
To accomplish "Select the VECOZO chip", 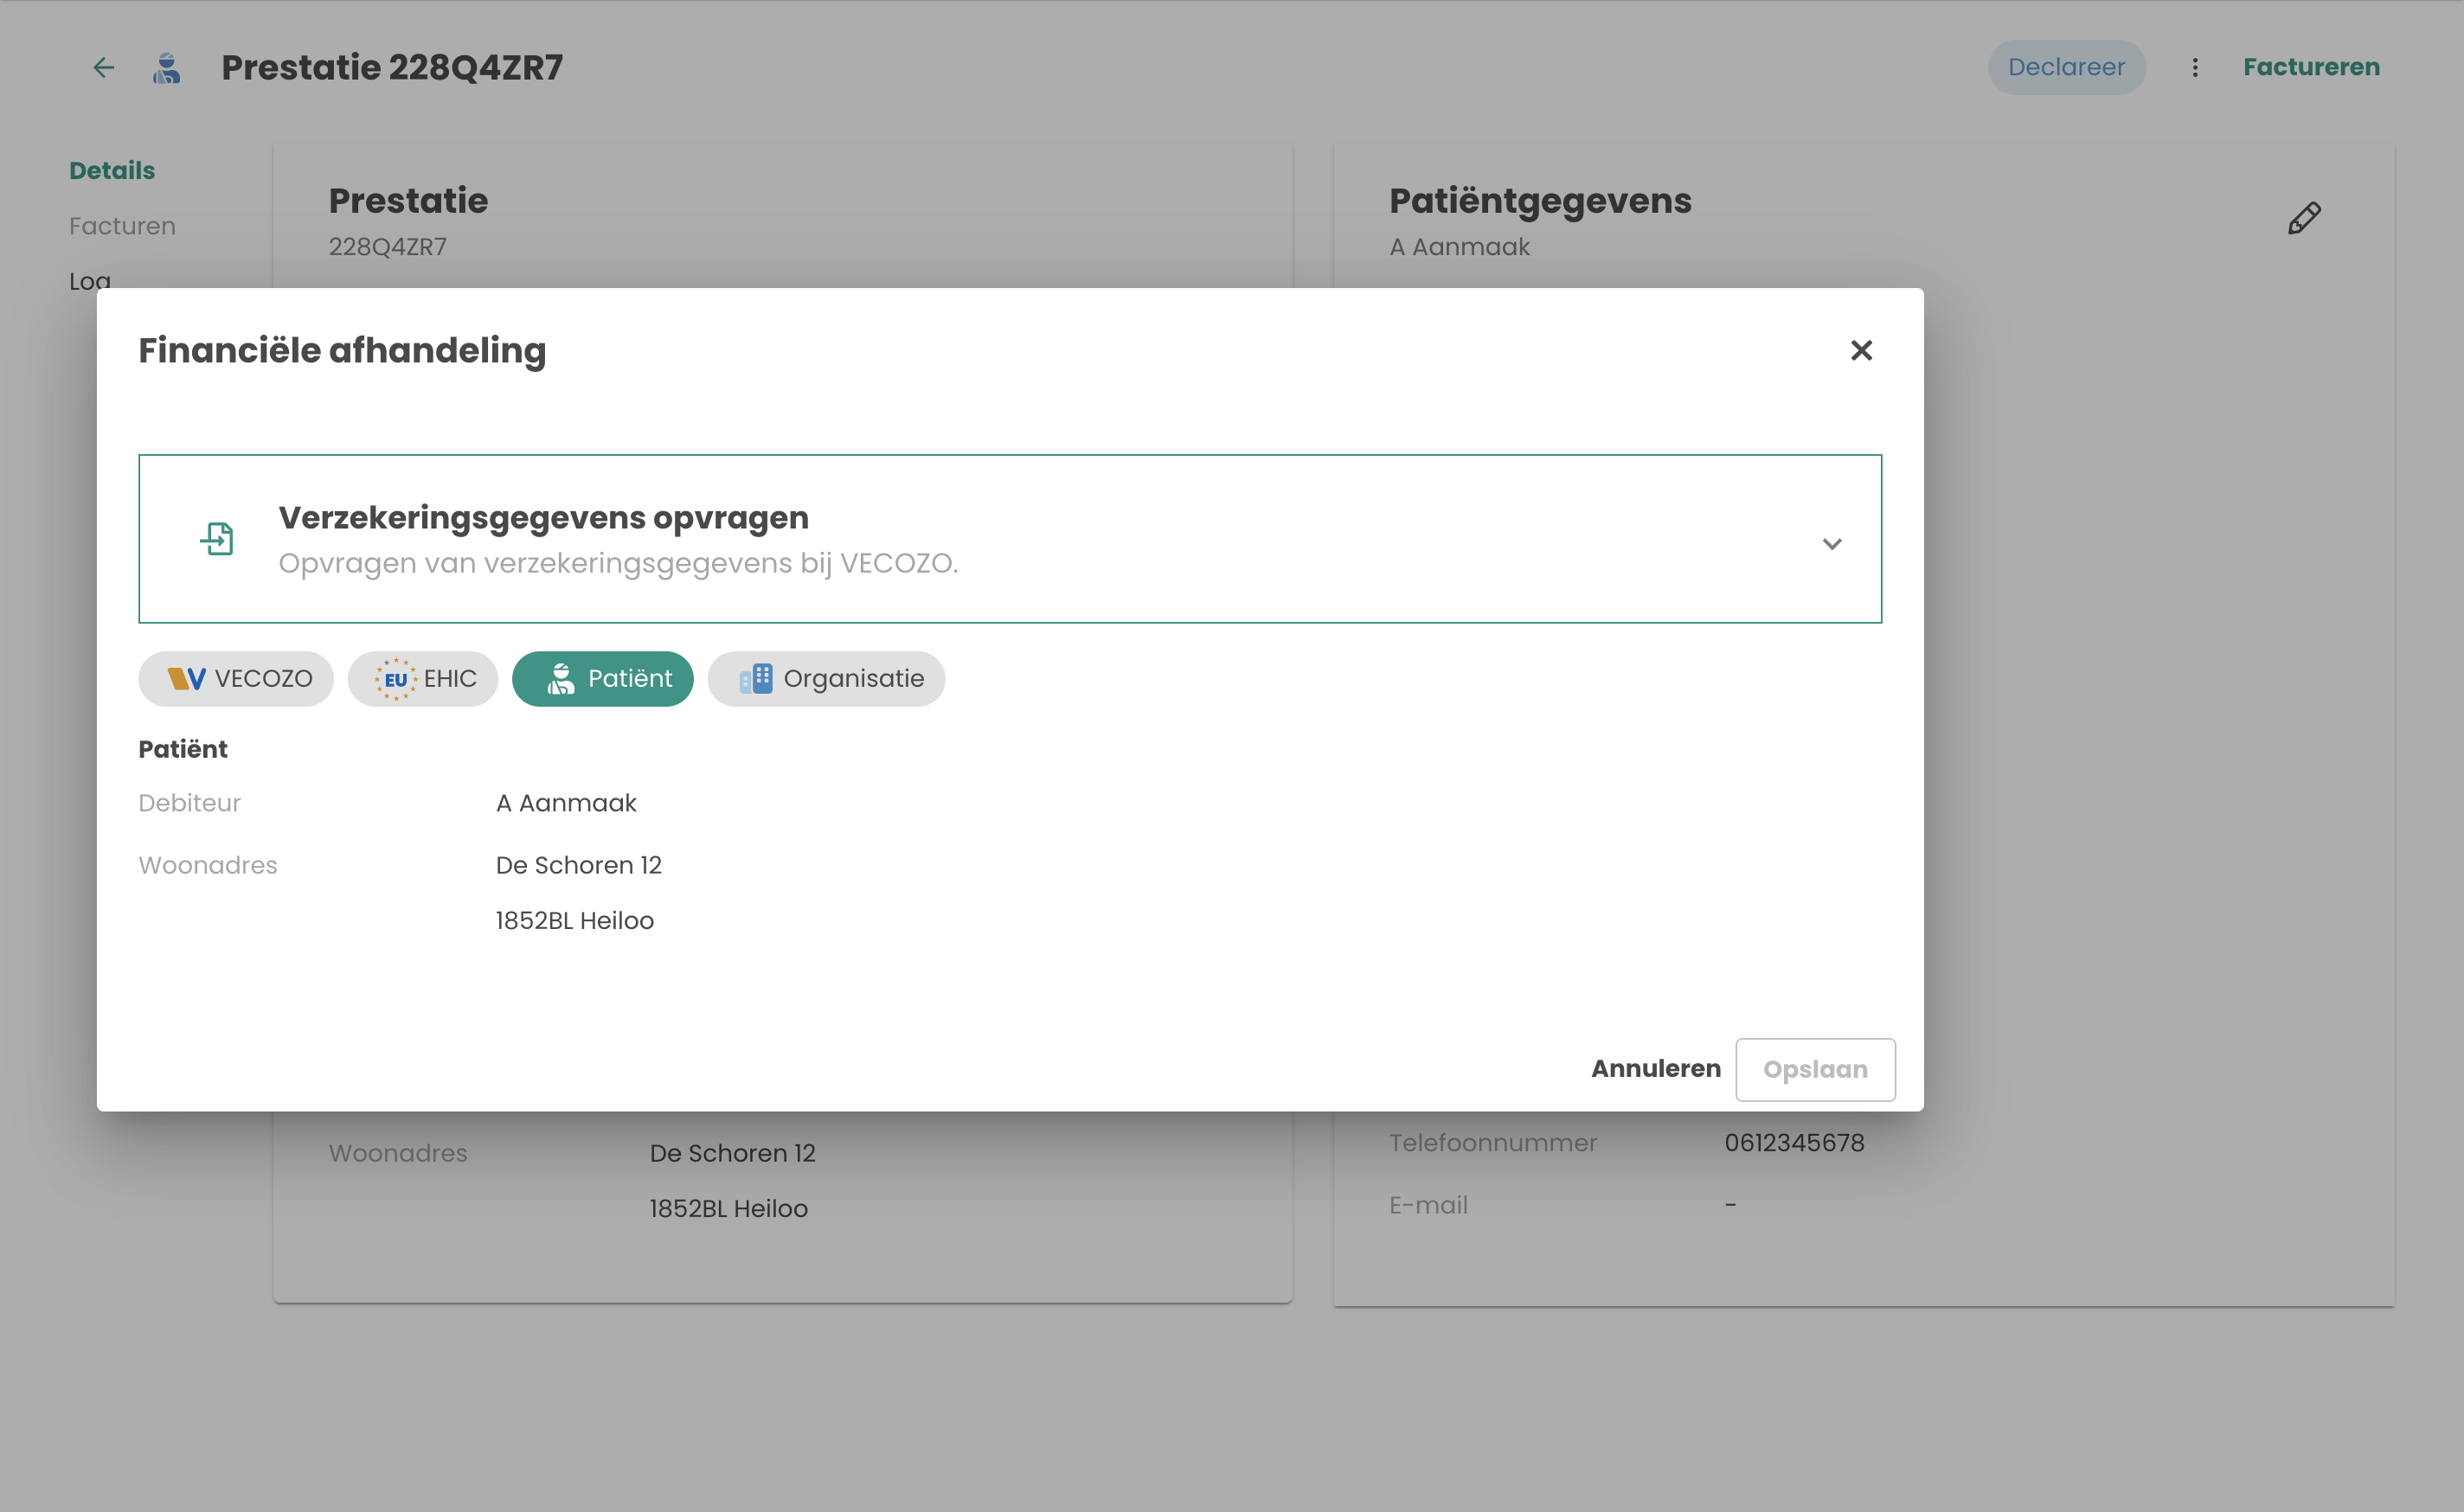I will point(236,678).
